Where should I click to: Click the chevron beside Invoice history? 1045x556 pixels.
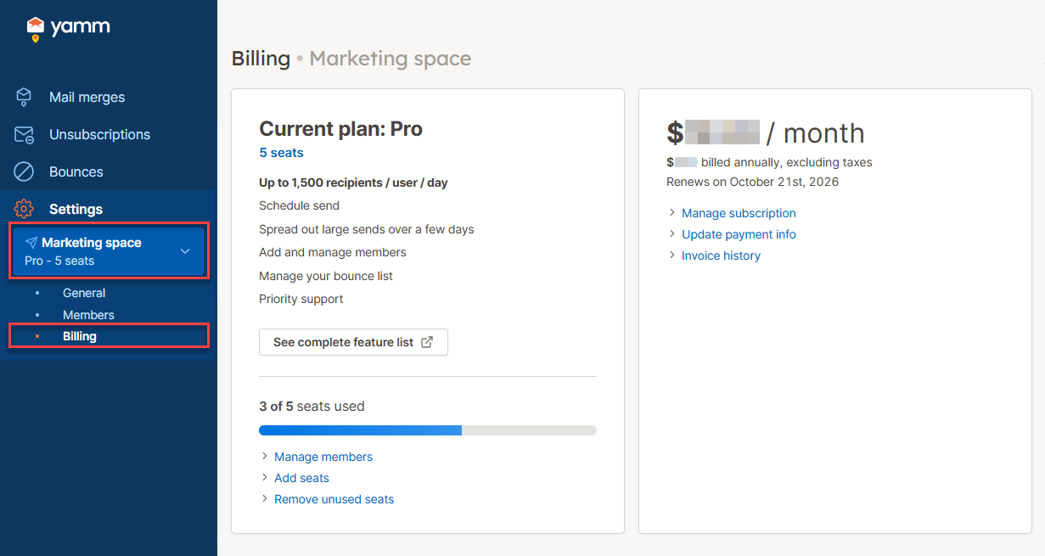tap(671, 256)
